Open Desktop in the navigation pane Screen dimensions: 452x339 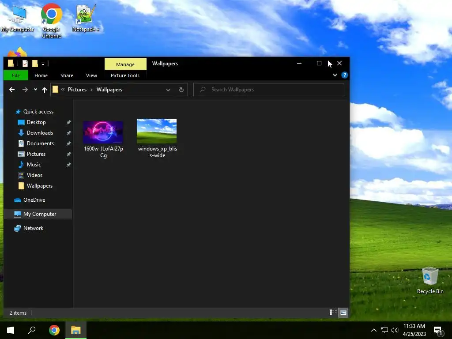(x=36, y=122)
